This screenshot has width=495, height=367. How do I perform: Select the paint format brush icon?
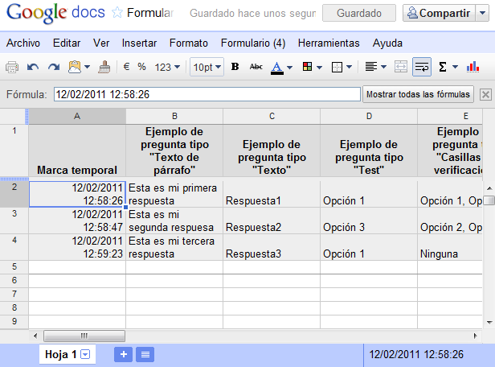(104, 67)
